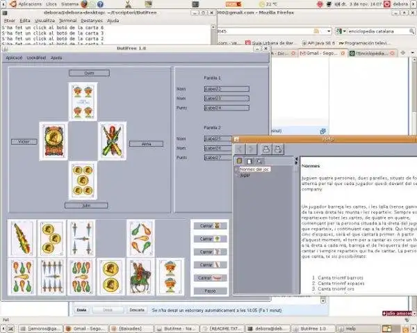
Task: Click the forward arrow in Help toolbar
Action: pyautogui.click(x=251, y=149)
